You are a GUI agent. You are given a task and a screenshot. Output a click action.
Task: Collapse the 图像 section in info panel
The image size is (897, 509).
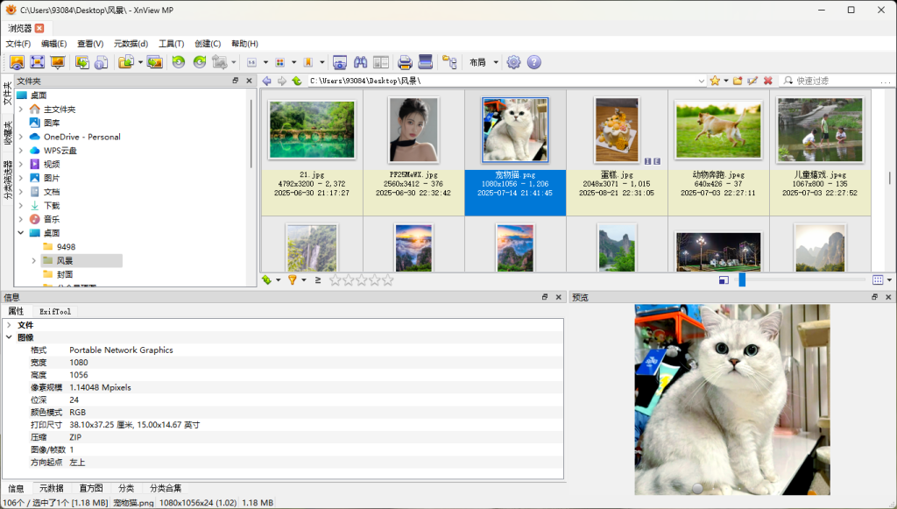[x=9, y=337]
